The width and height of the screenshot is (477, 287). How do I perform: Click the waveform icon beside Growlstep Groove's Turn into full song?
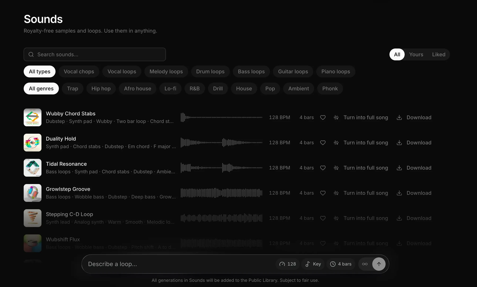point(336,193)
